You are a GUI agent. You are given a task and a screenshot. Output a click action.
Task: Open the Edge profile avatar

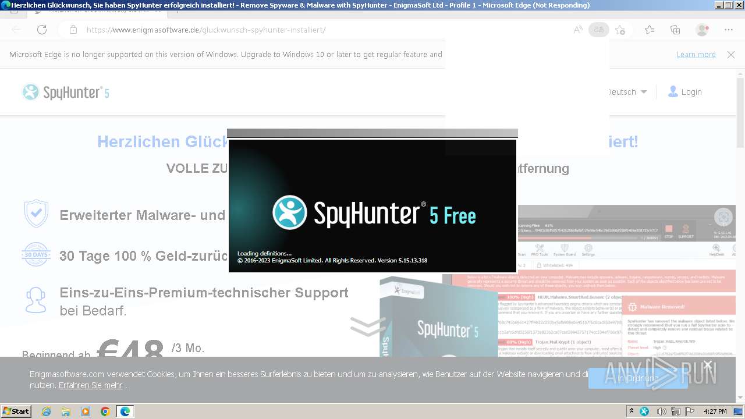pyautogui.click(x=703, y=30)
